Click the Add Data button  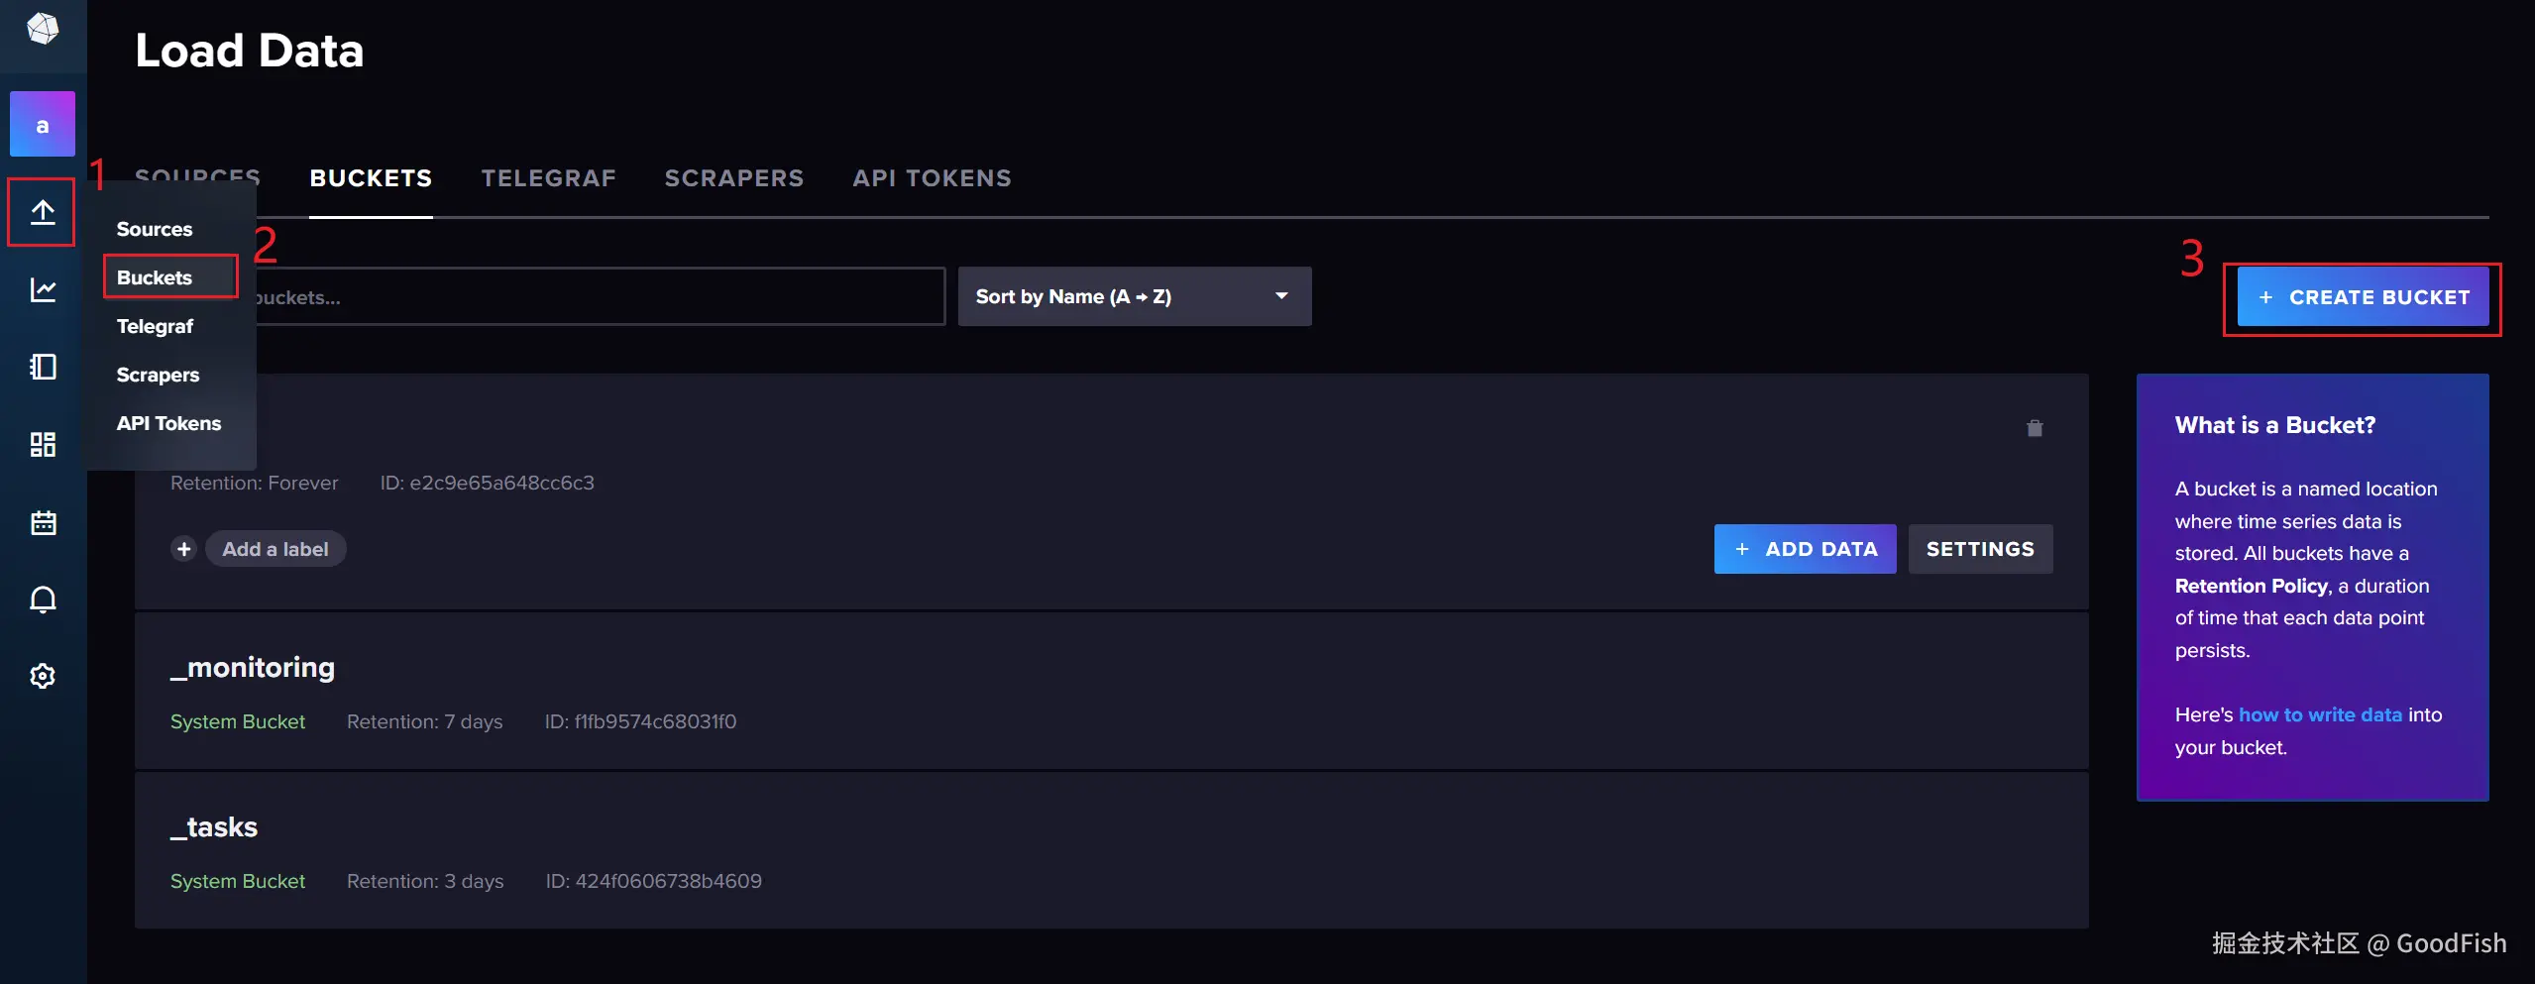[1805, 549]
